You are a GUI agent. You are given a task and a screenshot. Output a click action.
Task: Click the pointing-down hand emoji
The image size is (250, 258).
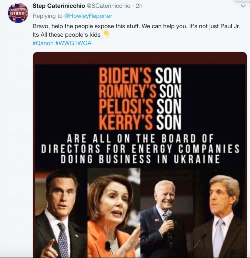(x=107, y=35)
